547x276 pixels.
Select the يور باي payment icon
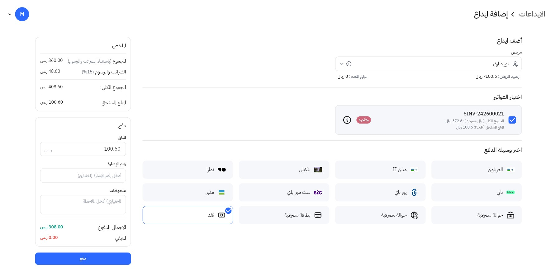tap(414, 193)
